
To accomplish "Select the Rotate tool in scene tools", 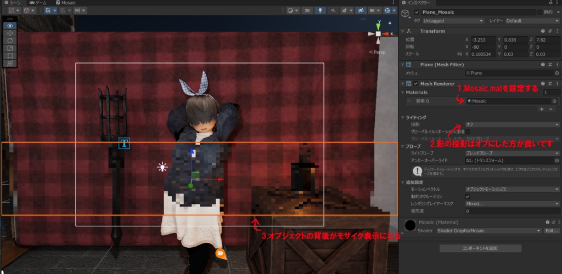I will coord(10,41).
